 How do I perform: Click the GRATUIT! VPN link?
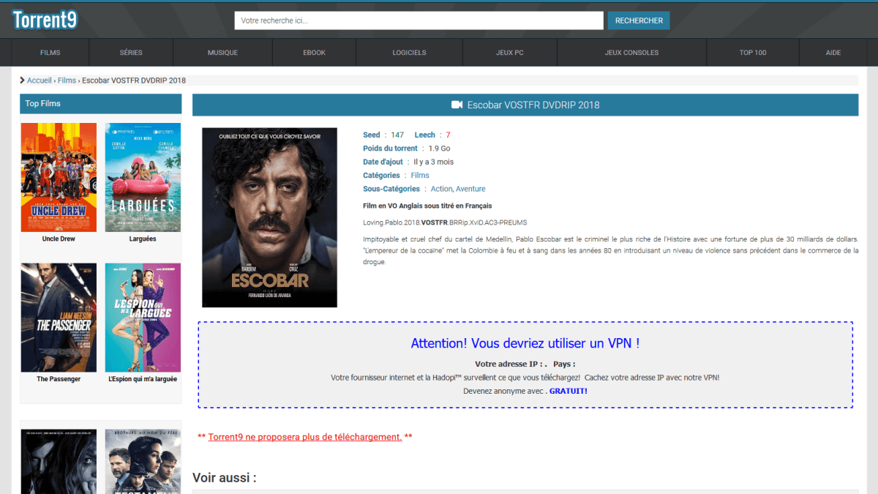pyautogui.click(x=569, y=391)
